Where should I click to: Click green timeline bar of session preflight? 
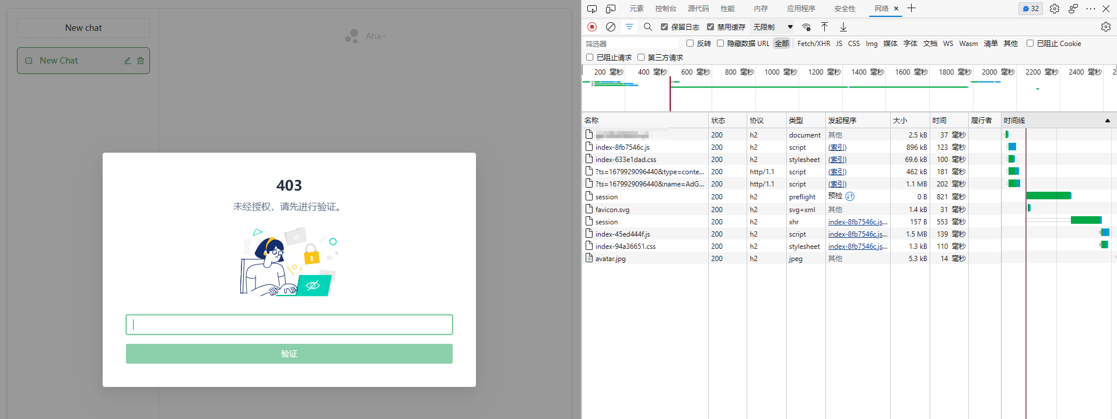click(x=1049, y=196)
